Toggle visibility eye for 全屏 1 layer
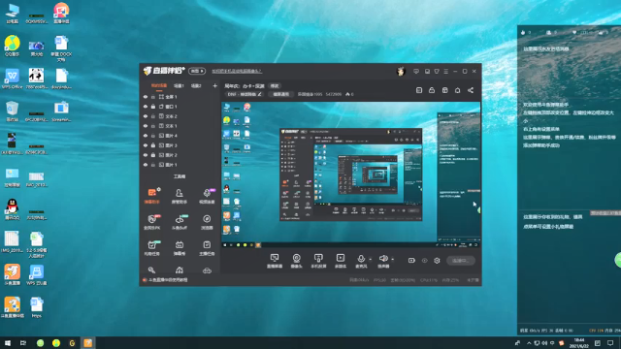621x349 pixels. pyautogui.click(x=146, y=97)
